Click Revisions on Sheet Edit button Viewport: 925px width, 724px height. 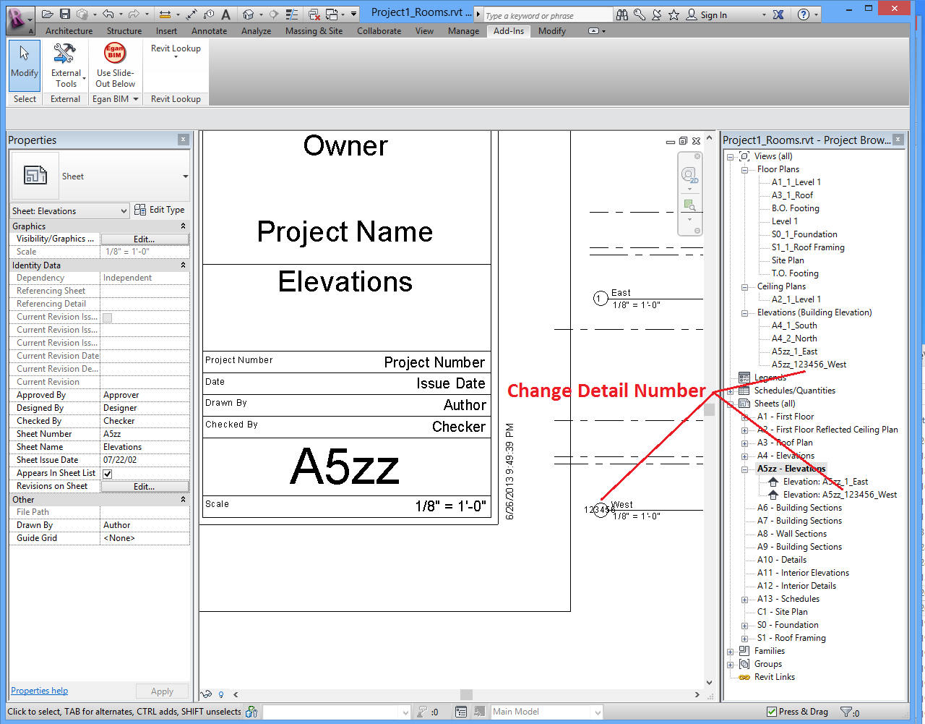click(x=145, y=487)
